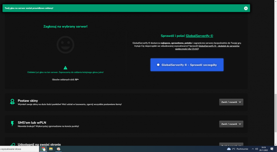Close the green vote confirmation banner

pos(246,8)
